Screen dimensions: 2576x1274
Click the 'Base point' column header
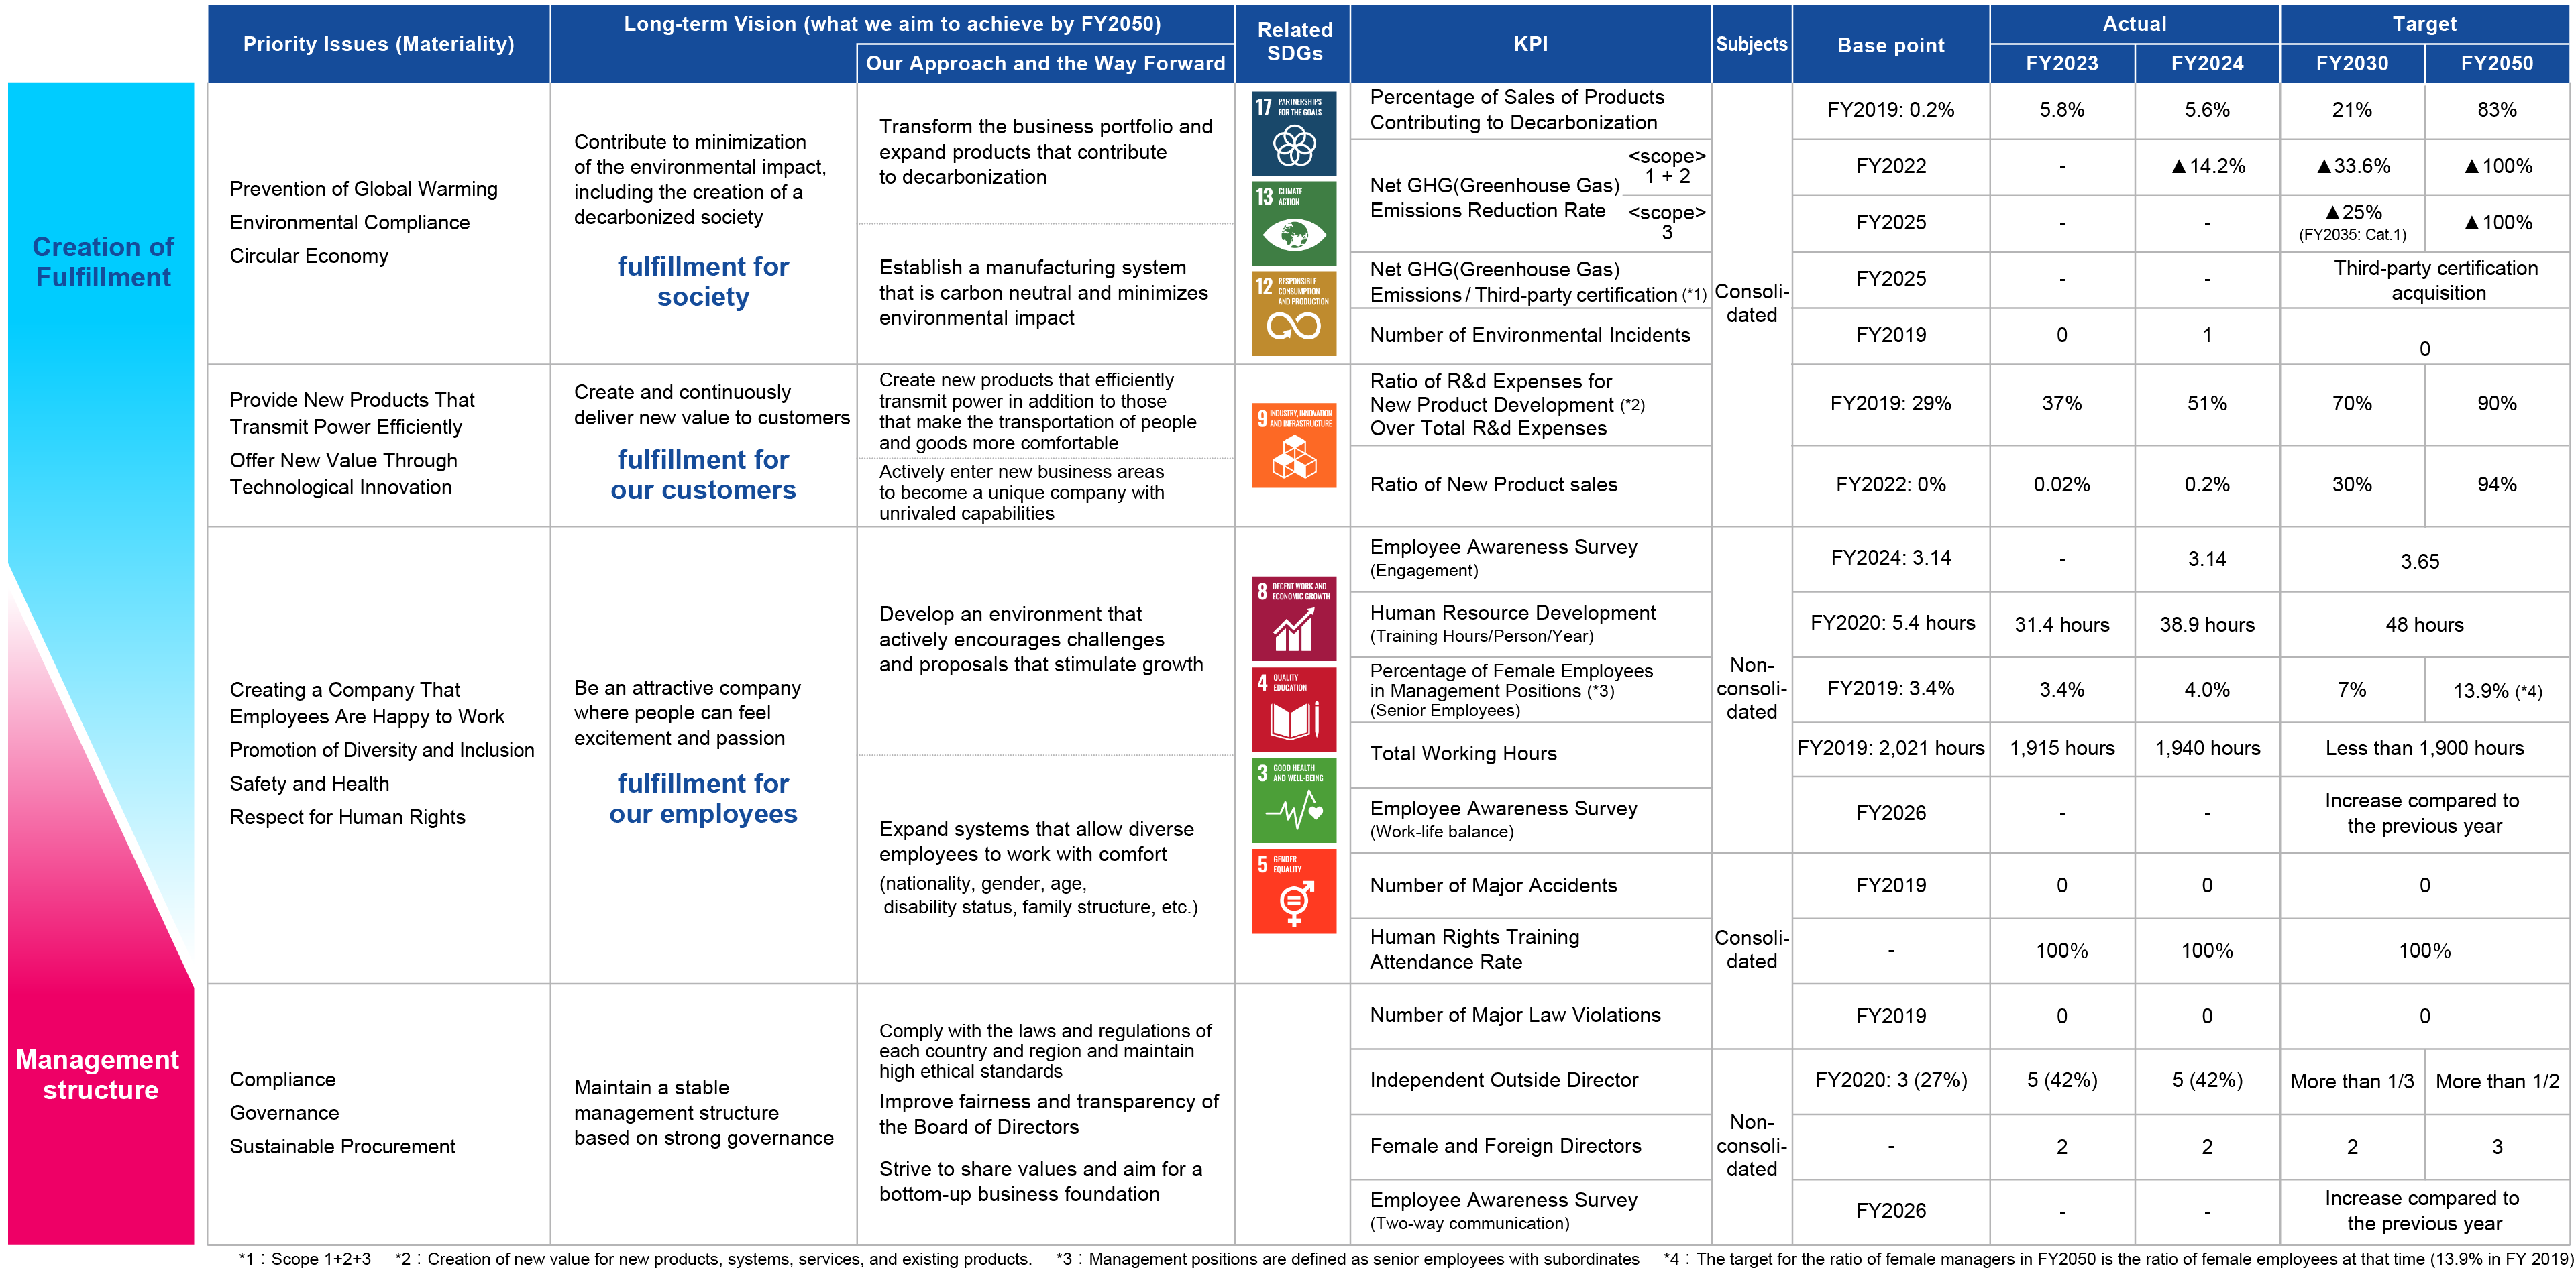1891,44
